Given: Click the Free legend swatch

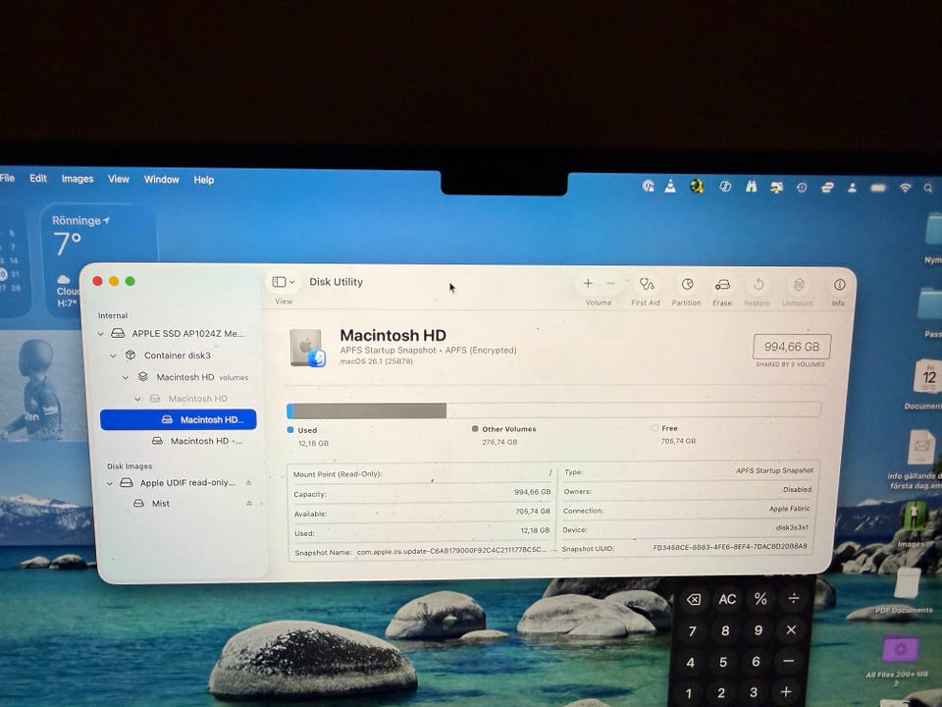Looking at the screenshot, I should click(x=654, y=428).
